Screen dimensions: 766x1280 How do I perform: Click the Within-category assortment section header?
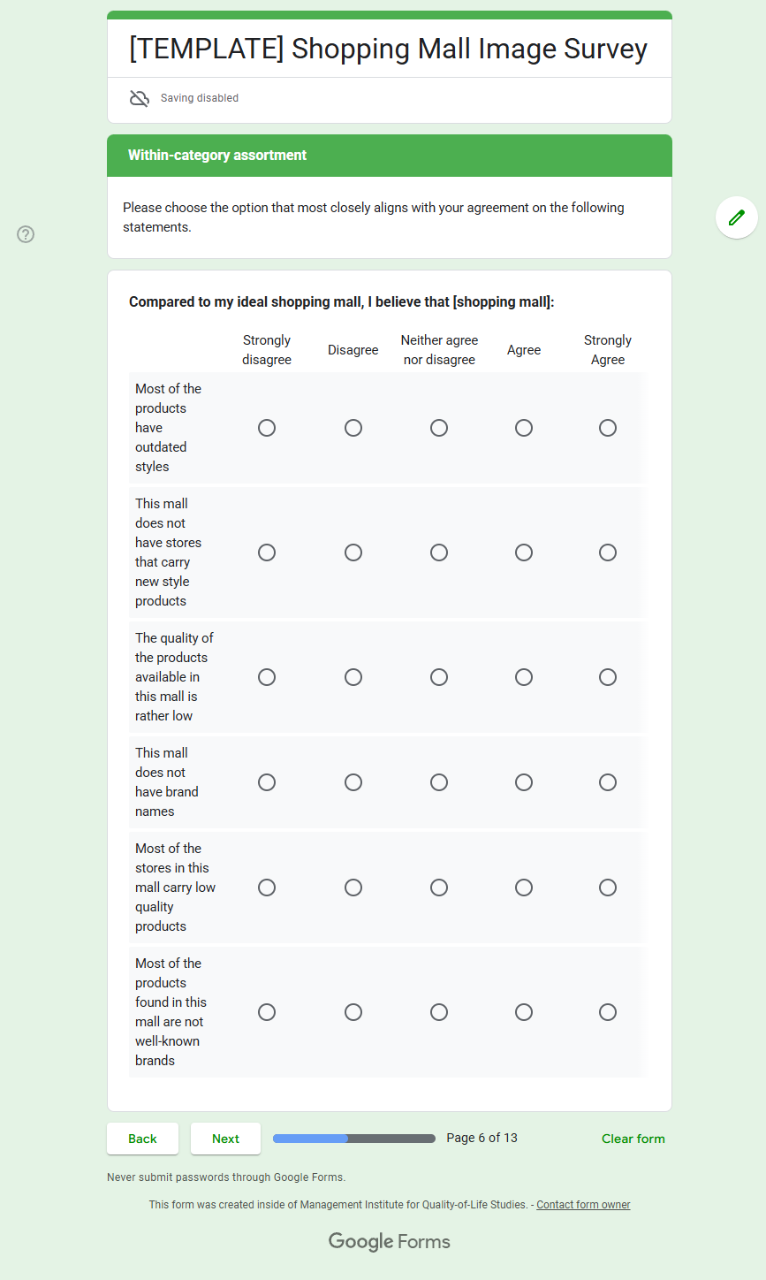217,156
